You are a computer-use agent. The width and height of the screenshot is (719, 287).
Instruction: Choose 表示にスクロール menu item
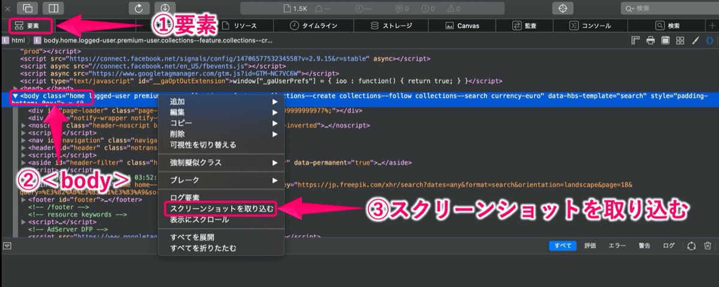tap(221, 219)
